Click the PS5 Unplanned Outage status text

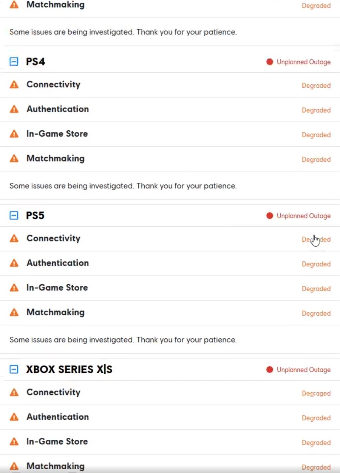point(303,216)
